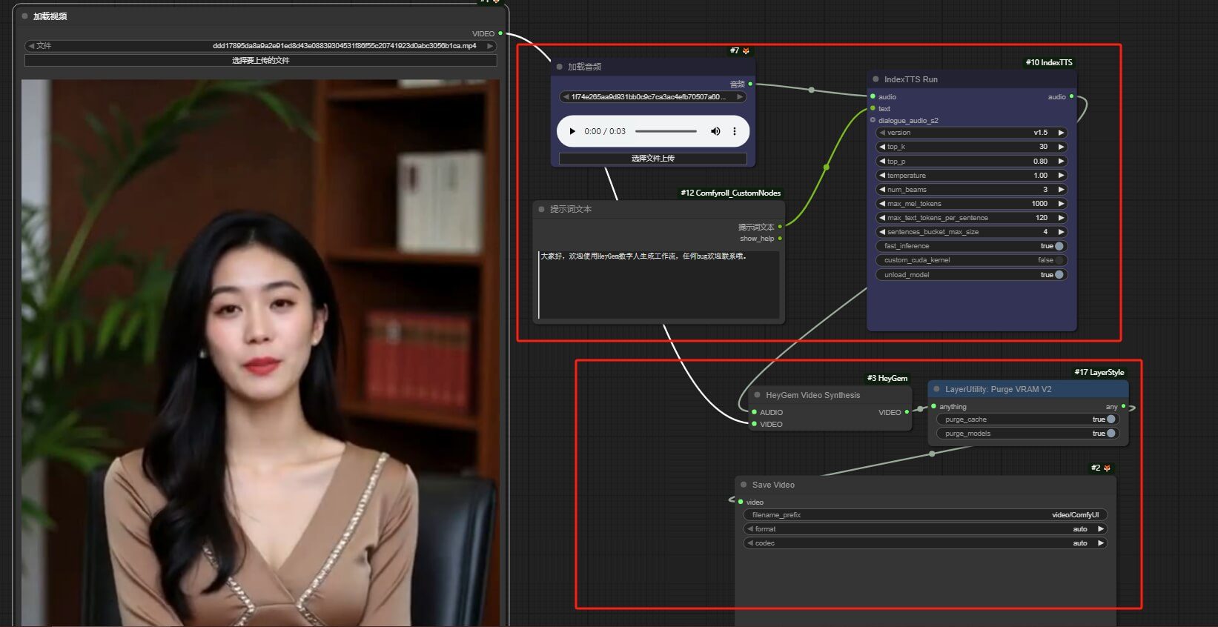The image size is (1218, 627).
Task: Click into the 提示词文本 prompt text area
Action: pos(658,285)
